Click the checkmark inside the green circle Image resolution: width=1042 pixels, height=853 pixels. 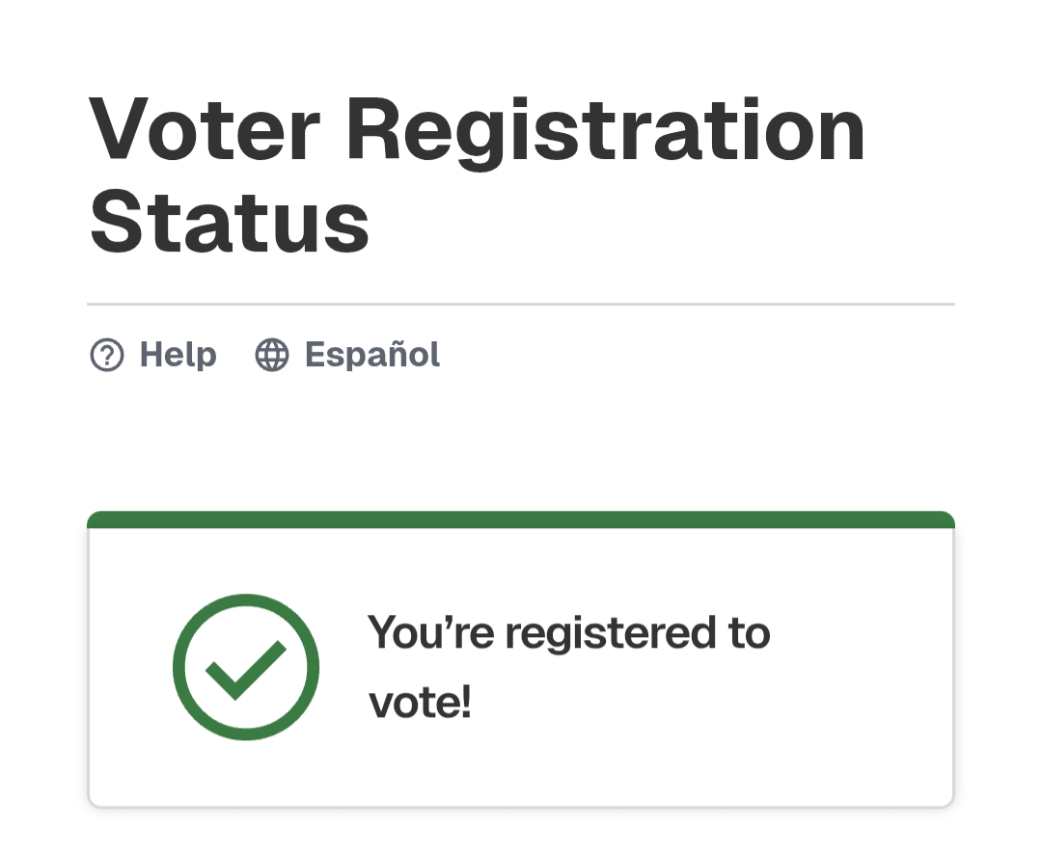[x=245, y=669]
